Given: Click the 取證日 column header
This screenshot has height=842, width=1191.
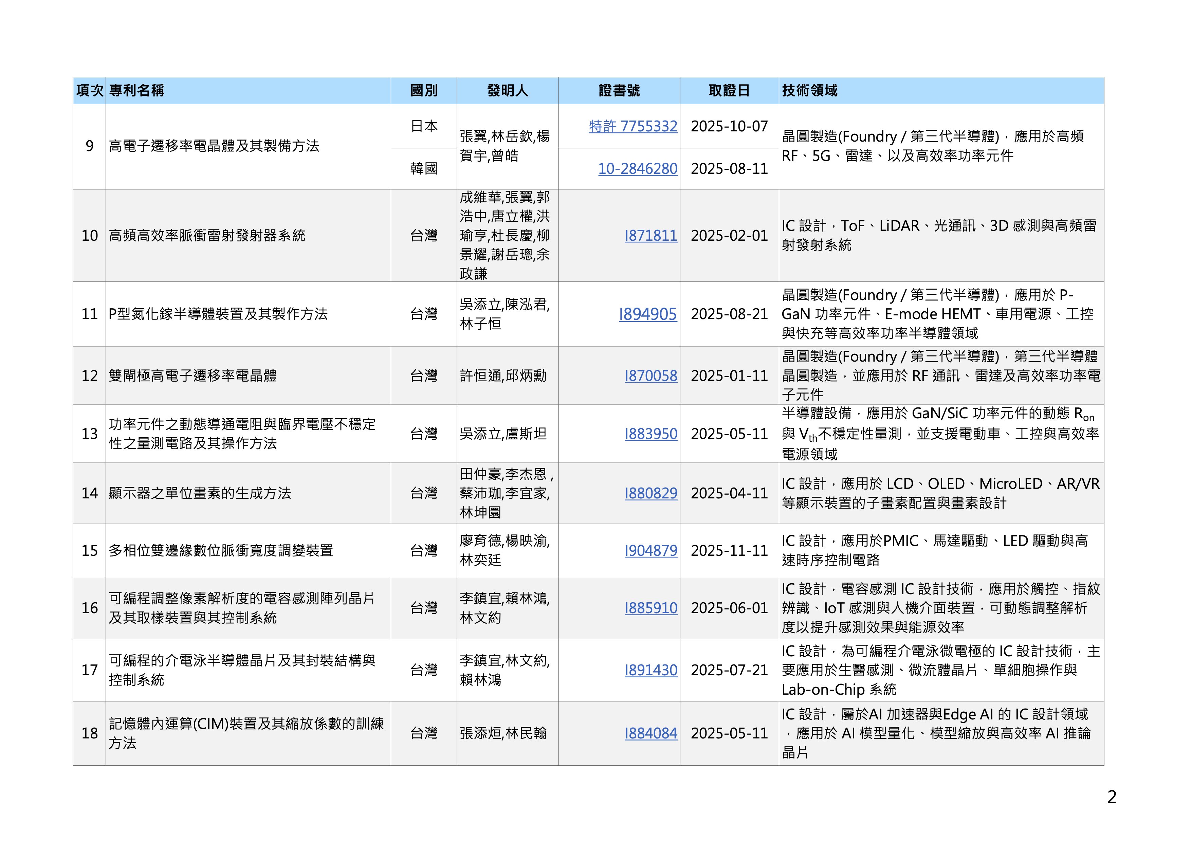Looking at the screenshot, I should (x=729, y=91).
